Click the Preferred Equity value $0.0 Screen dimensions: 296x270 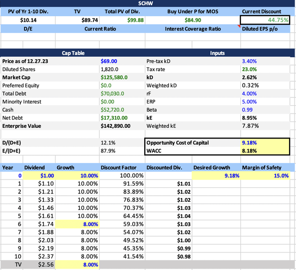[122, 85]
